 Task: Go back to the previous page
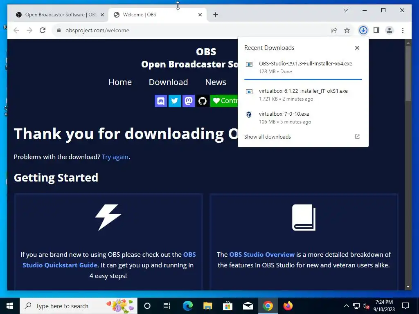[16, 30]
